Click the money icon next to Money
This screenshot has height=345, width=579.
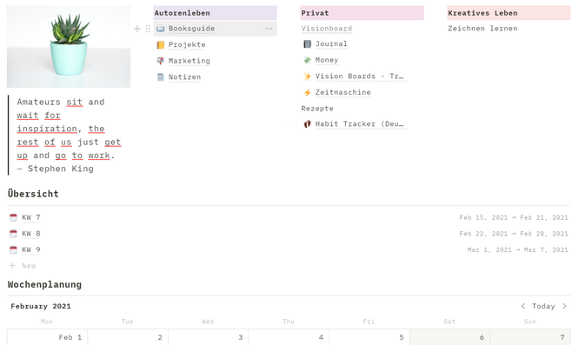(x=307, y=60)
